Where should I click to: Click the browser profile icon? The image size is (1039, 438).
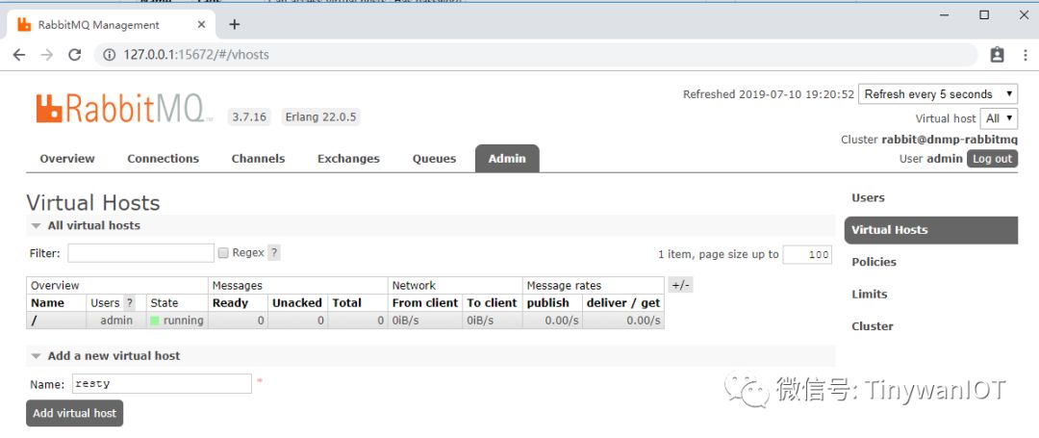tap(998, 55)
